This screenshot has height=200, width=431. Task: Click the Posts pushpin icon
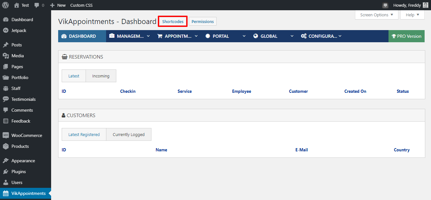pos(6,45)
